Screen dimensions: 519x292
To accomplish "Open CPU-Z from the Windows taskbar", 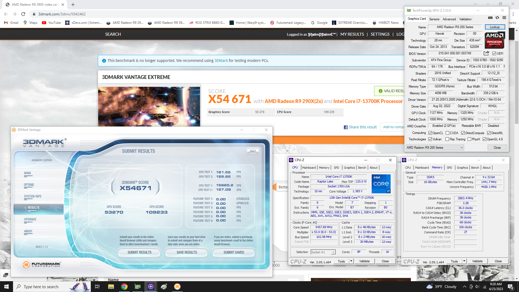I will coord(151,287).
